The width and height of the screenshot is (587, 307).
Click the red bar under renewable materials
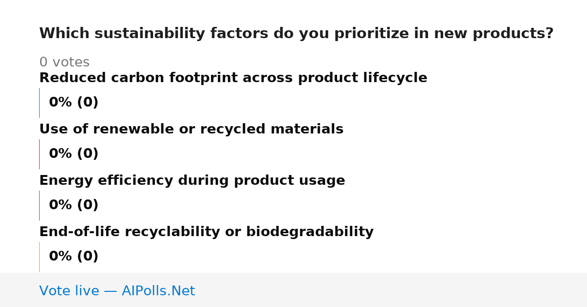(39, 154)
